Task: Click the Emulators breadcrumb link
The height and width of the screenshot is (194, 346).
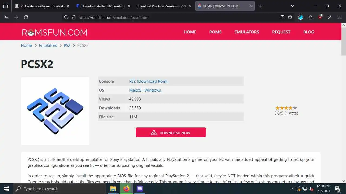Action: click(x=48, y=45)
